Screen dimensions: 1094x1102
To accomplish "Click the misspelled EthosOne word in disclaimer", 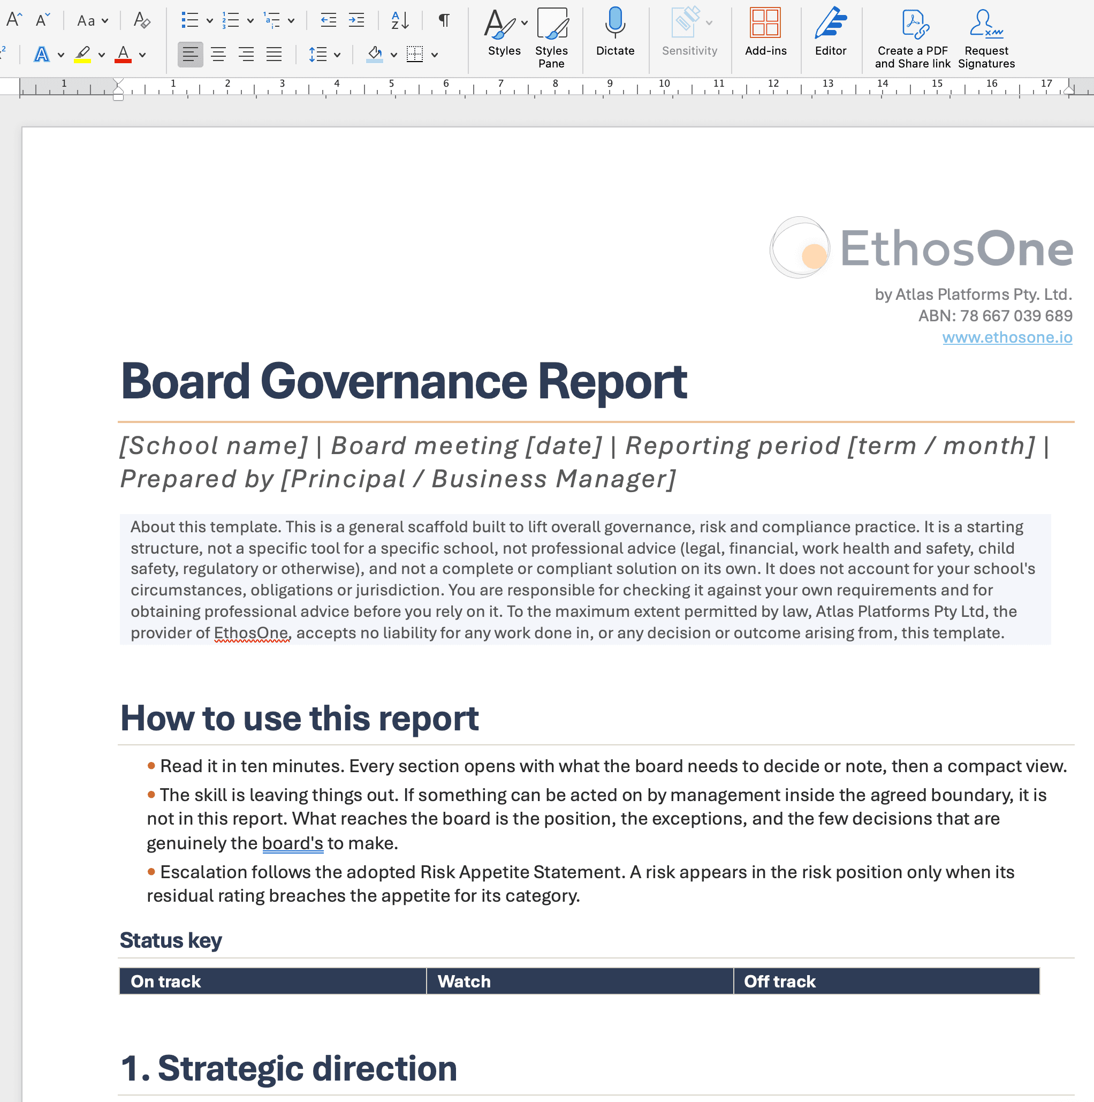I will coord(252,632).
